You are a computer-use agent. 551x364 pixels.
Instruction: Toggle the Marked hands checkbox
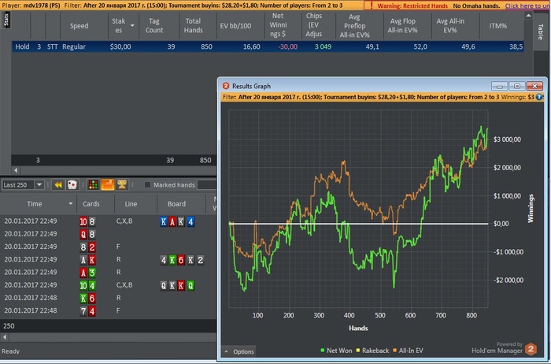(x=148, y=184)
